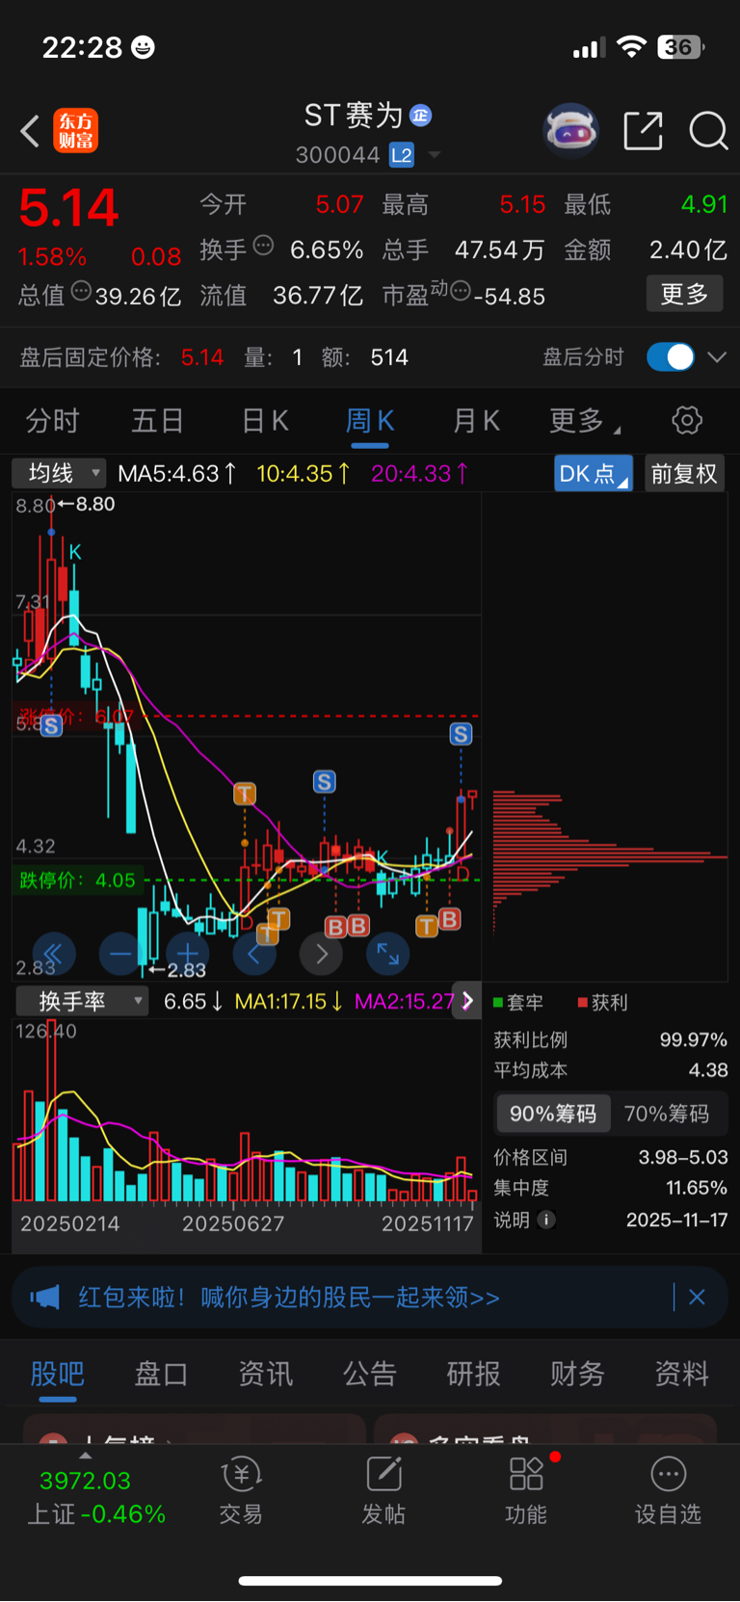Share the stock page via export icon
Image resolution: width=740 pixels, height=1602 pixels.
[x=643, y=130]
